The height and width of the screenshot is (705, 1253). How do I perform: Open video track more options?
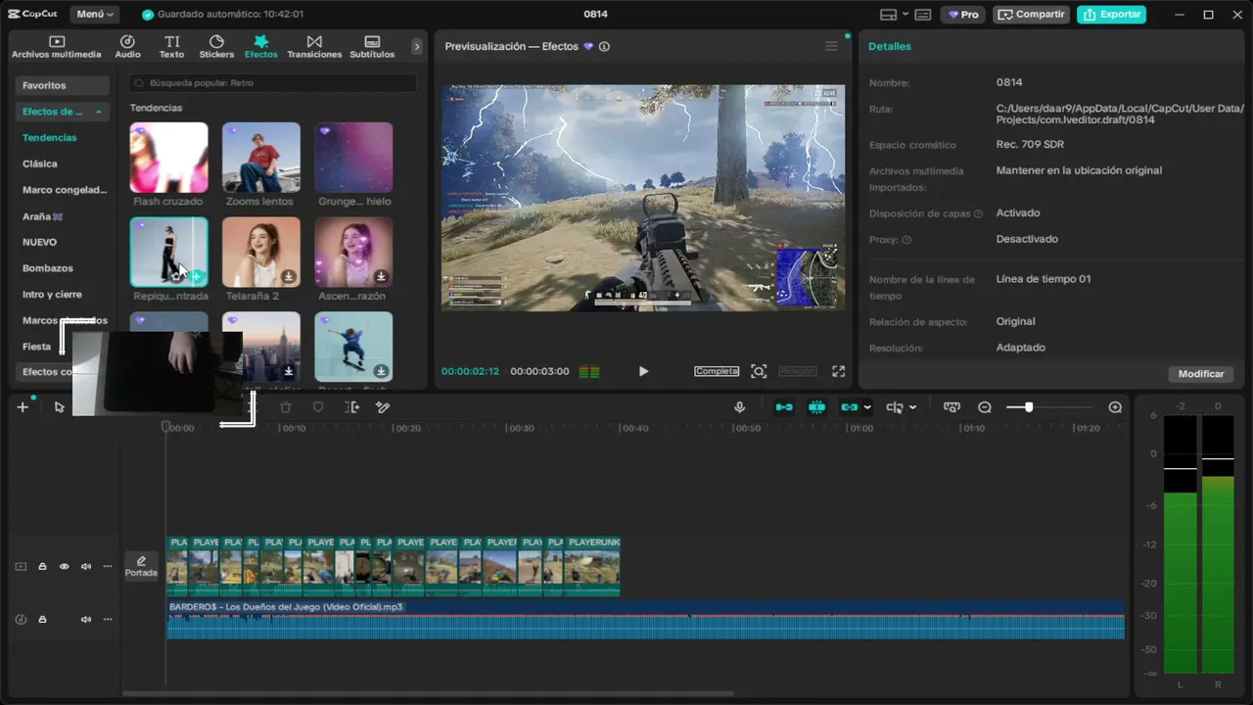108,567
